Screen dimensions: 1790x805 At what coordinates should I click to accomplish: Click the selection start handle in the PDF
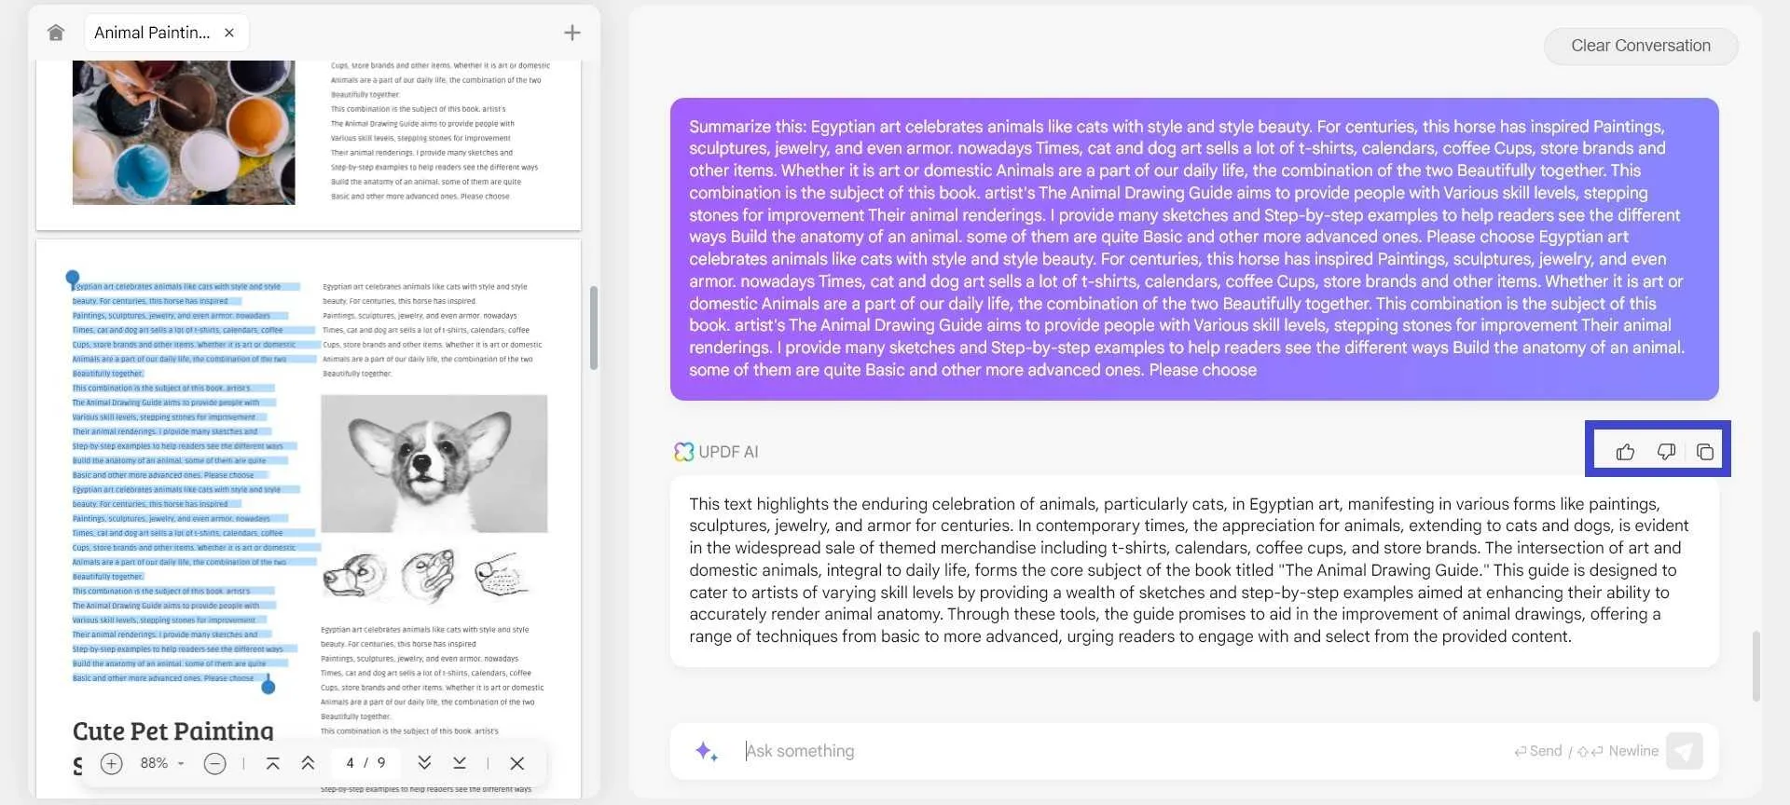click(73, 278)
